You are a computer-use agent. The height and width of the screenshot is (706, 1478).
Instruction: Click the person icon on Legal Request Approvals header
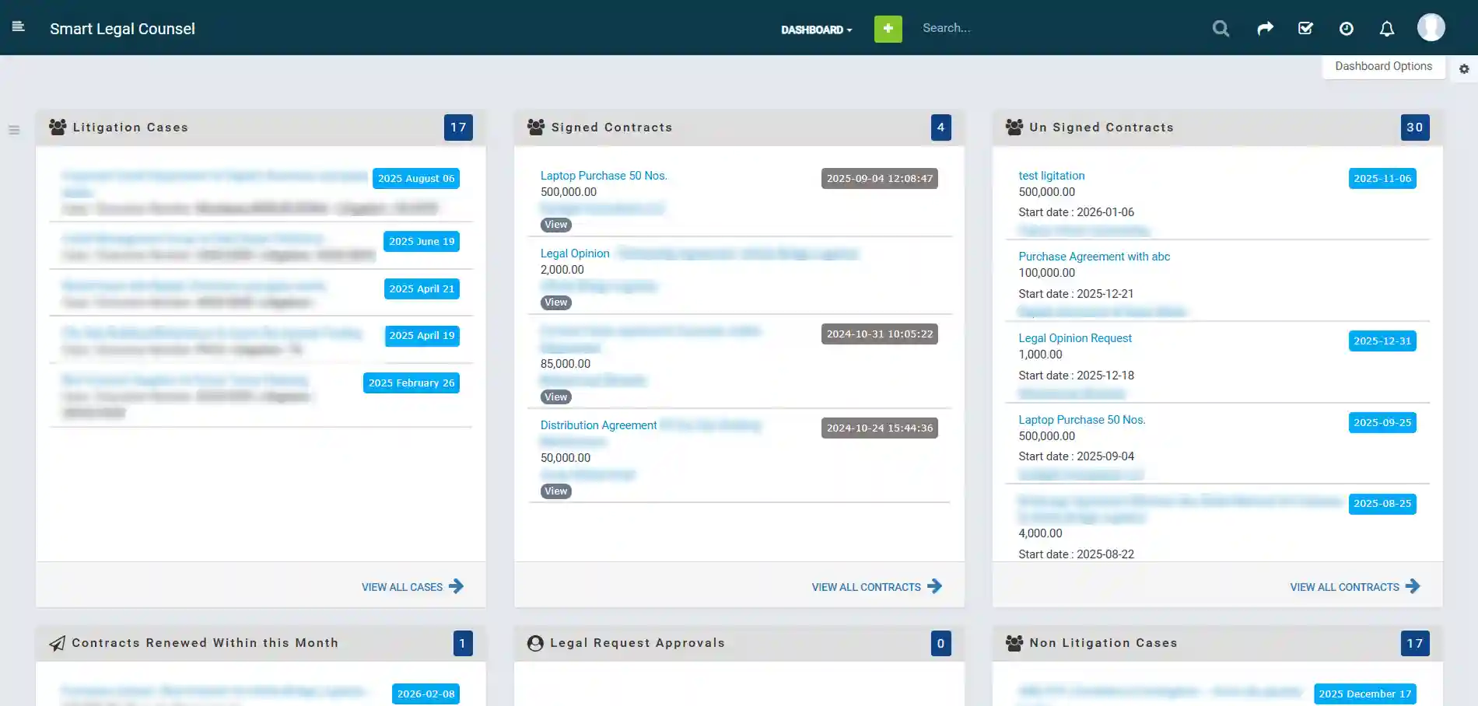[534, 643]
